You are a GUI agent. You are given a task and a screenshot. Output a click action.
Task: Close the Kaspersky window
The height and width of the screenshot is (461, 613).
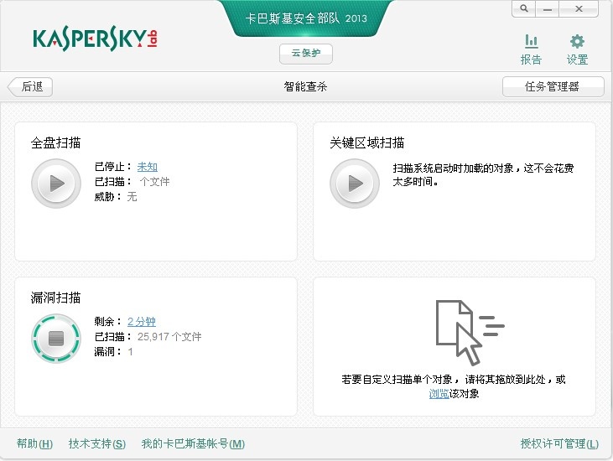point(579,8)
